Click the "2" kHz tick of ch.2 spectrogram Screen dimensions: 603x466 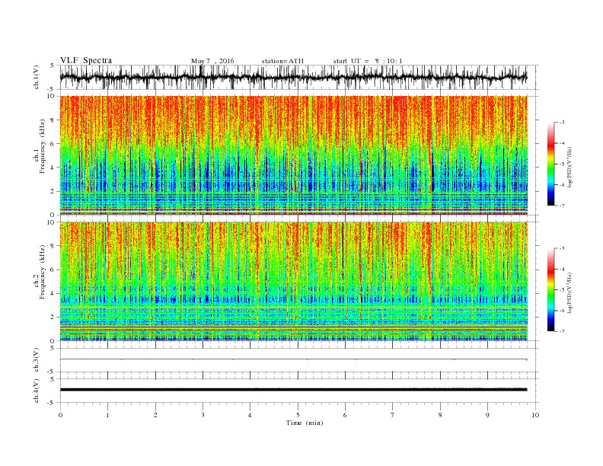coord(53,318)
